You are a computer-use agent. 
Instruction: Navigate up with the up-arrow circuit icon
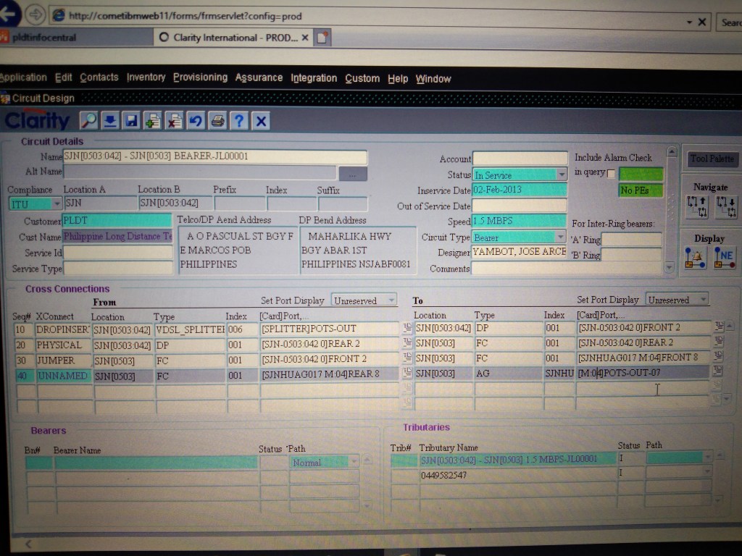click(696, 206)
